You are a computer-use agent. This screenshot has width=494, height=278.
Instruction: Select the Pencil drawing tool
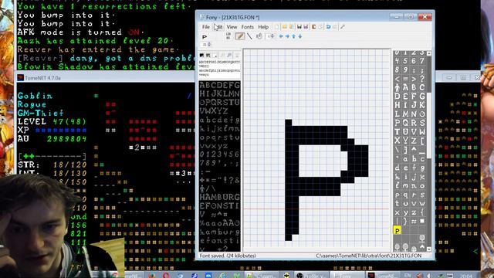tap(240, 36)
